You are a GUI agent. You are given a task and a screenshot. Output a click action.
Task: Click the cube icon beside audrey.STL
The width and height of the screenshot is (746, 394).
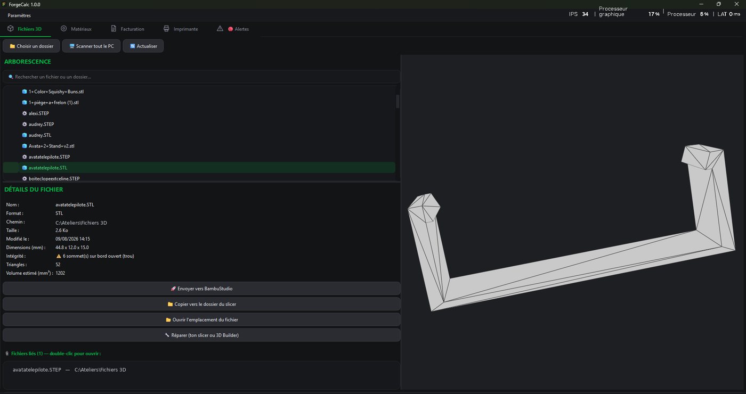click(x=25, y=135)
